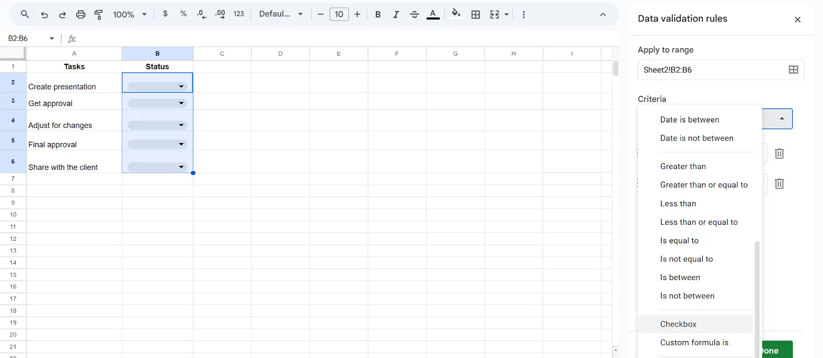Viewport: 823px width, 358px height.
Task: Toggle strikethrough formatting
Action: [x=415, y=14]
